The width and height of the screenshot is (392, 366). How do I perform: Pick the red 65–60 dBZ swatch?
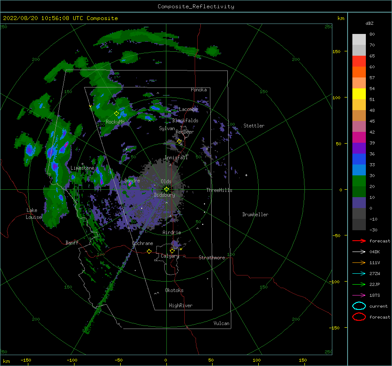(x=359, y=61)
